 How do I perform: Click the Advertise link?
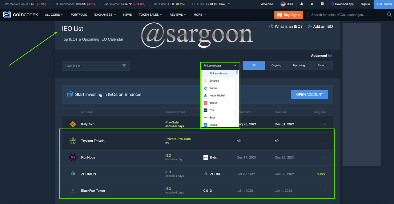(267, 4)
